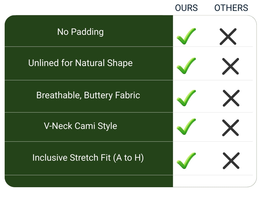Click X mark in Breathable, Buttery Fabric row

point(231,98)
